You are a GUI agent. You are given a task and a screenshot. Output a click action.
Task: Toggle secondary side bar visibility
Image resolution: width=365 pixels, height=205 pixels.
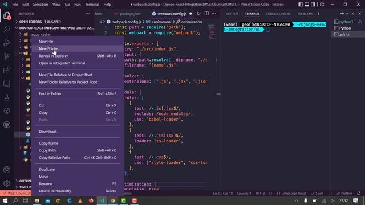[x=313, y=5]
